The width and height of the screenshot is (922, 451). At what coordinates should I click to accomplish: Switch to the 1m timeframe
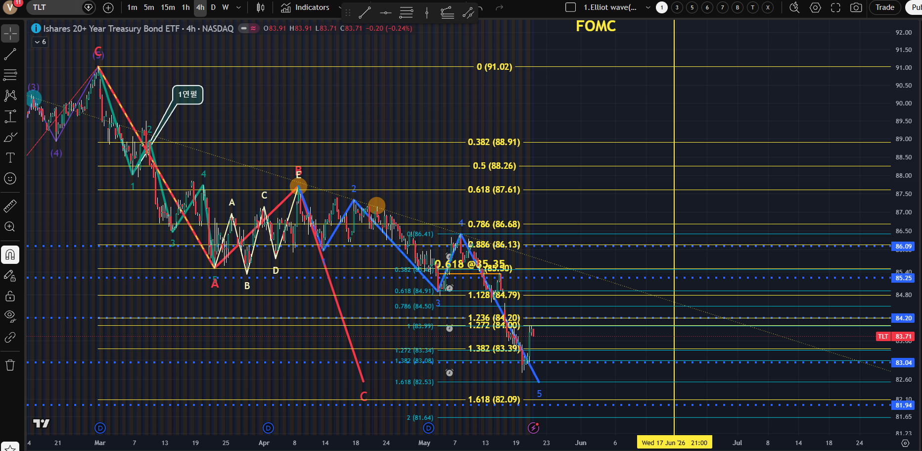132,7
